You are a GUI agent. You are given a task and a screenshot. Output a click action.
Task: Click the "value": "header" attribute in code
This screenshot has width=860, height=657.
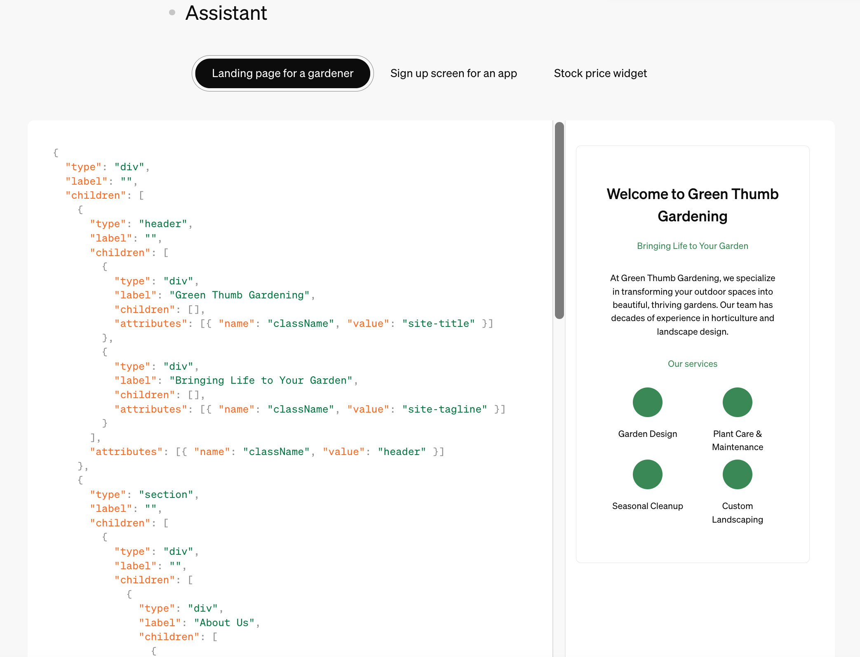click(x=374, y=452)
